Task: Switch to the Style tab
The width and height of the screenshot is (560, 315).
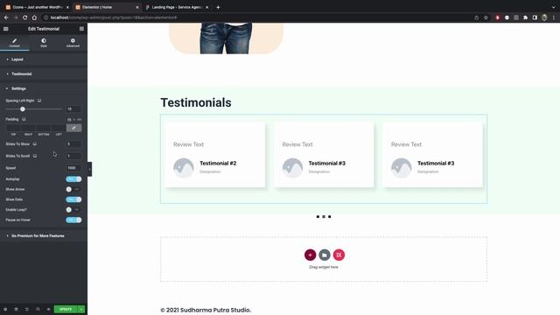Action: [x=44, y=43]
